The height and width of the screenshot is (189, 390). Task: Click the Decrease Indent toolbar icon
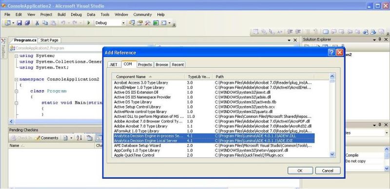click(x=290, y=32)
